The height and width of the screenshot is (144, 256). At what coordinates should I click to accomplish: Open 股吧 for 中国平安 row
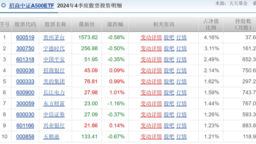pyautogui.click(x=169, y=60)
